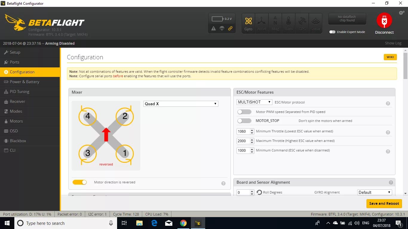Open the MULTISHOT ESC/Motor protocol dropdown
408x229 pixels.
254,102
